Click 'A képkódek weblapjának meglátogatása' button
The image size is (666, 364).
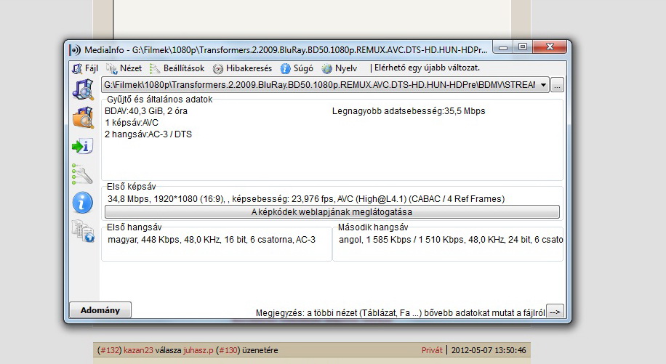(332, 211)
